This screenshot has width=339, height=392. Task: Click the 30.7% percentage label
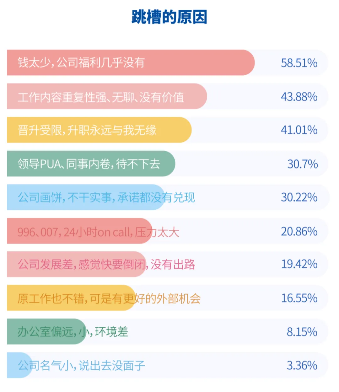point(303,164)
